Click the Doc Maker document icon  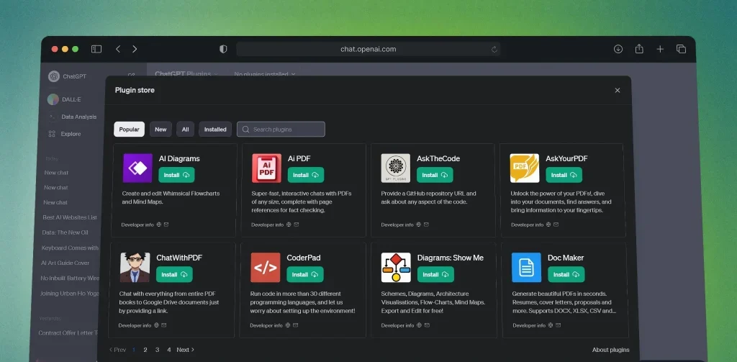click(526, 268)
